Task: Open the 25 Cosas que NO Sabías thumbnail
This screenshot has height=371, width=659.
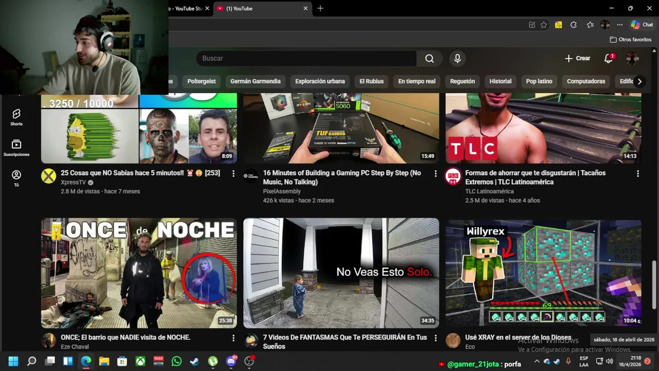Action: 139,128
